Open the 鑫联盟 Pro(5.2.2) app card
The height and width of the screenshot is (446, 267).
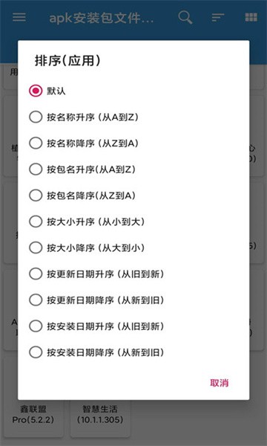33,418
